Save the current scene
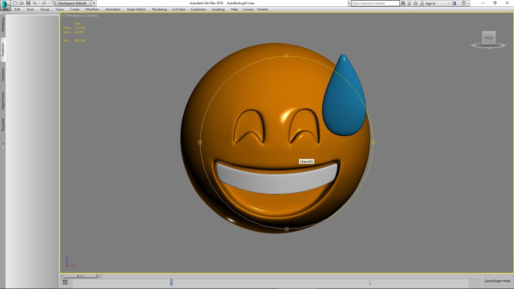 tap(28, 3)
